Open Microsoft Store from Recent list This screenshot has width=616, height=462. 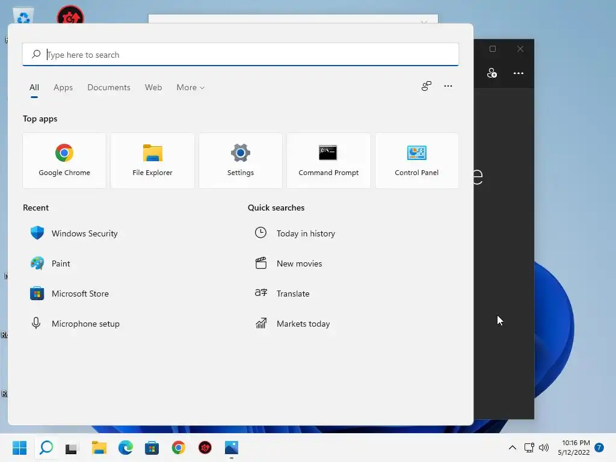point(70,294)
